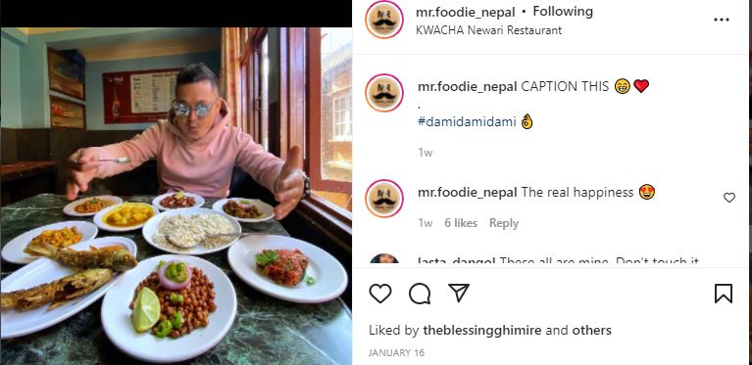752x365 pixels.
Task: Reply to 'The real happiness' comment
Action: (x=504, y=223)
